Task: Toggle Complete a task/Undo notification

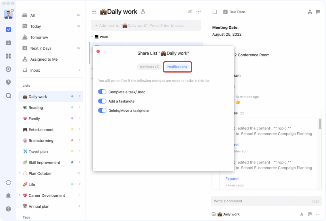Action: click(102, 92)
